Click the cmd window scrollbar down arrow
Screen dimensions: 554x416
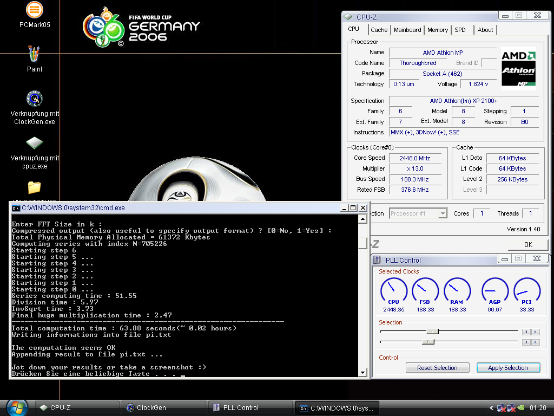click(362, 373)
